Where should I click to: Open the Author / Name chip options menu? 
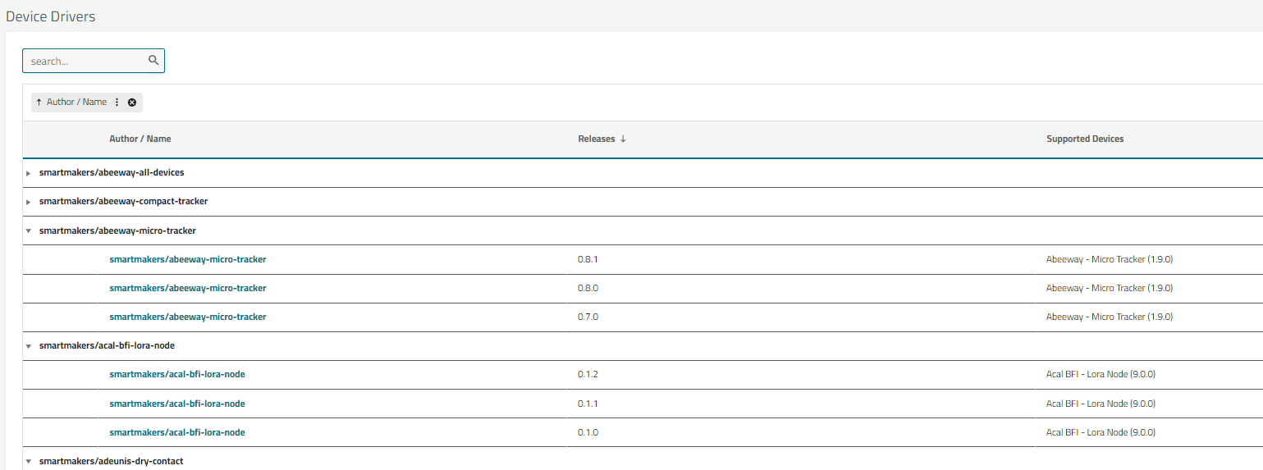pyautogui.click(x=117, y=103)
